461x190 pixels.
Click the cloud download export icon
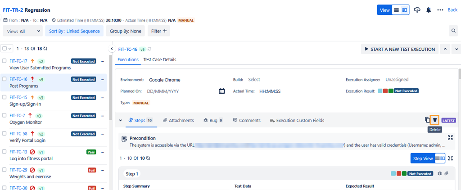click(417, 10)
